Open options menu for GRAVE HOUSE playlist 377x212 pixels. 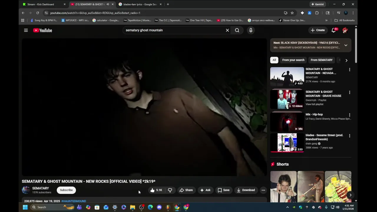pos(350,92)
